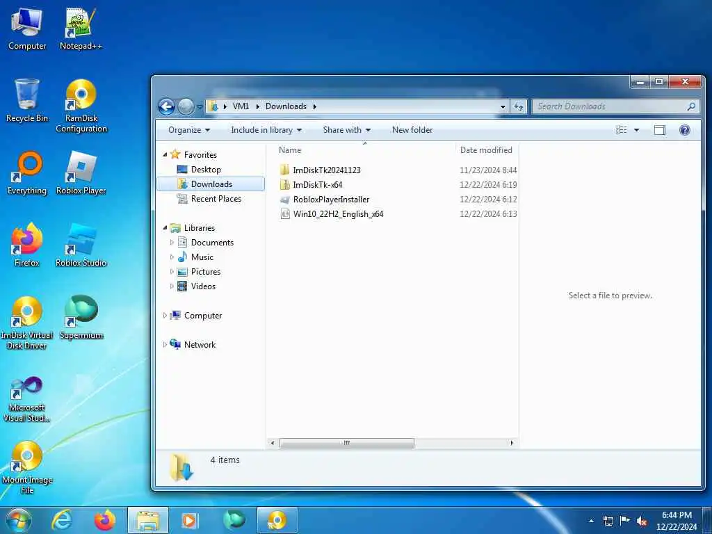Select the Music library
This screenshot has height=534, width=712.
point(202,257)
